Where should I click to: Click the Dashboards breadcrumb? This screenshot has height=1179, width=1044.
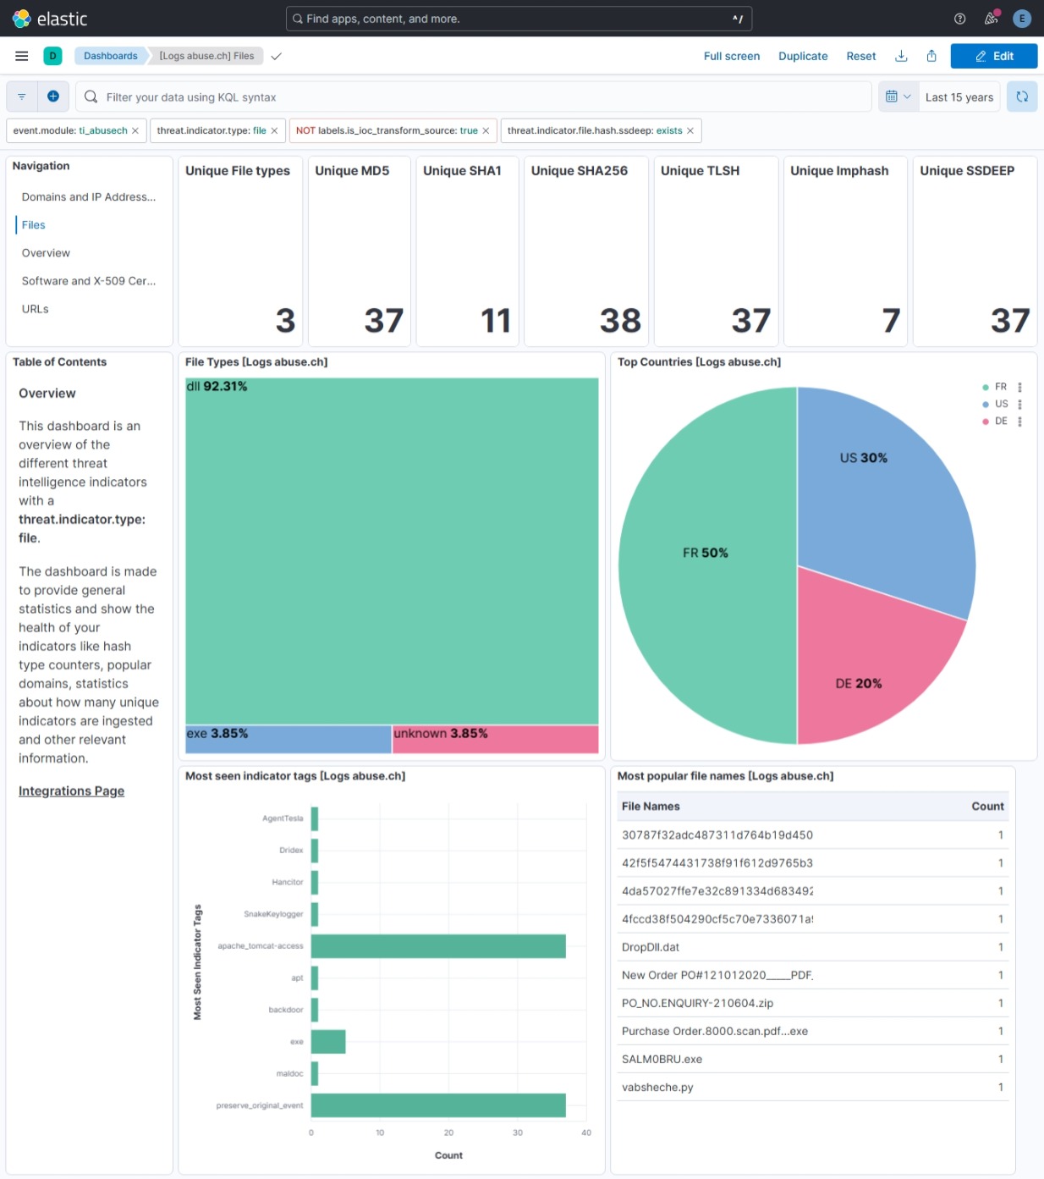(x=110, y=56)
